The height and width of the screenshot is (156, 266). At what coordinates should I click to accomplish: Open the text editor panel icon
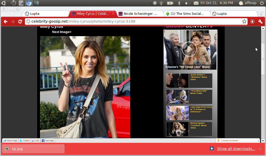click(21, 3)
